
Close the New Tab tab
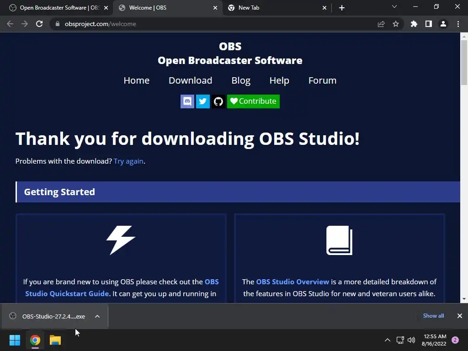(x=324, y=8)
